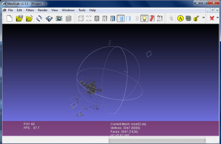This screenshot has width=221, height=144.
Task: Toggle the light bulb lighting button
Action: point(144,18)
